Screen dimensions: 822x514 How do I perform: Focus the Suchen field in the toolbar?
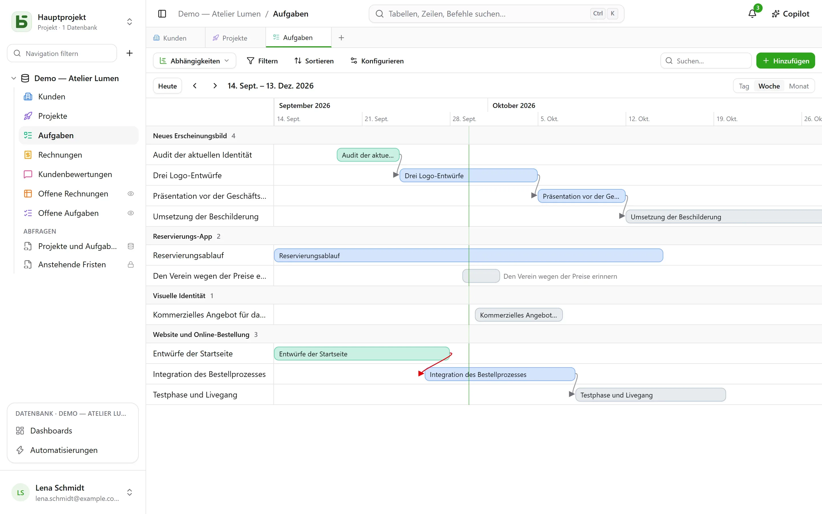[706, 61]
